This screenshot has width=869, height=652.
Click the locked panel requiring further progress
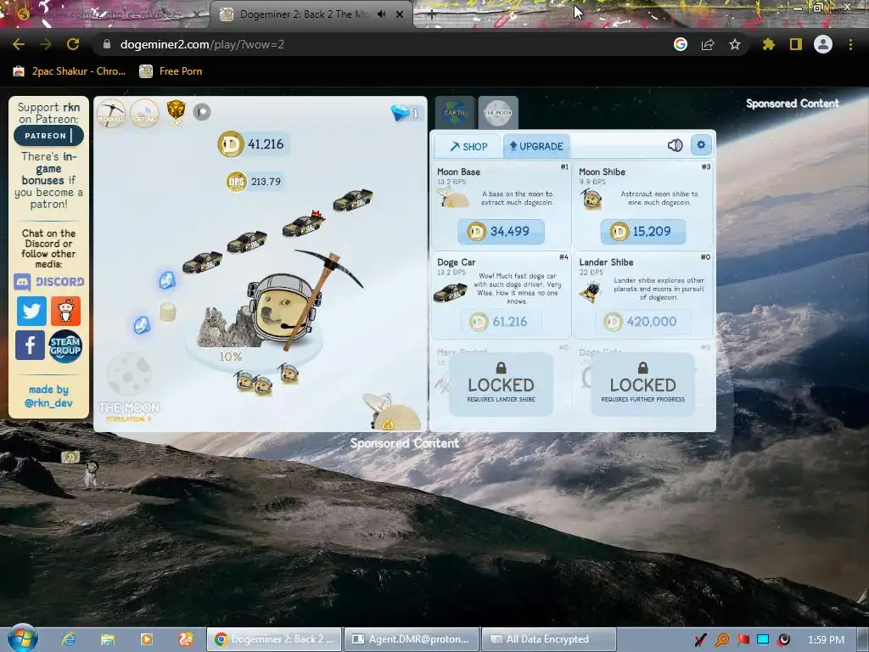point(643,385)
